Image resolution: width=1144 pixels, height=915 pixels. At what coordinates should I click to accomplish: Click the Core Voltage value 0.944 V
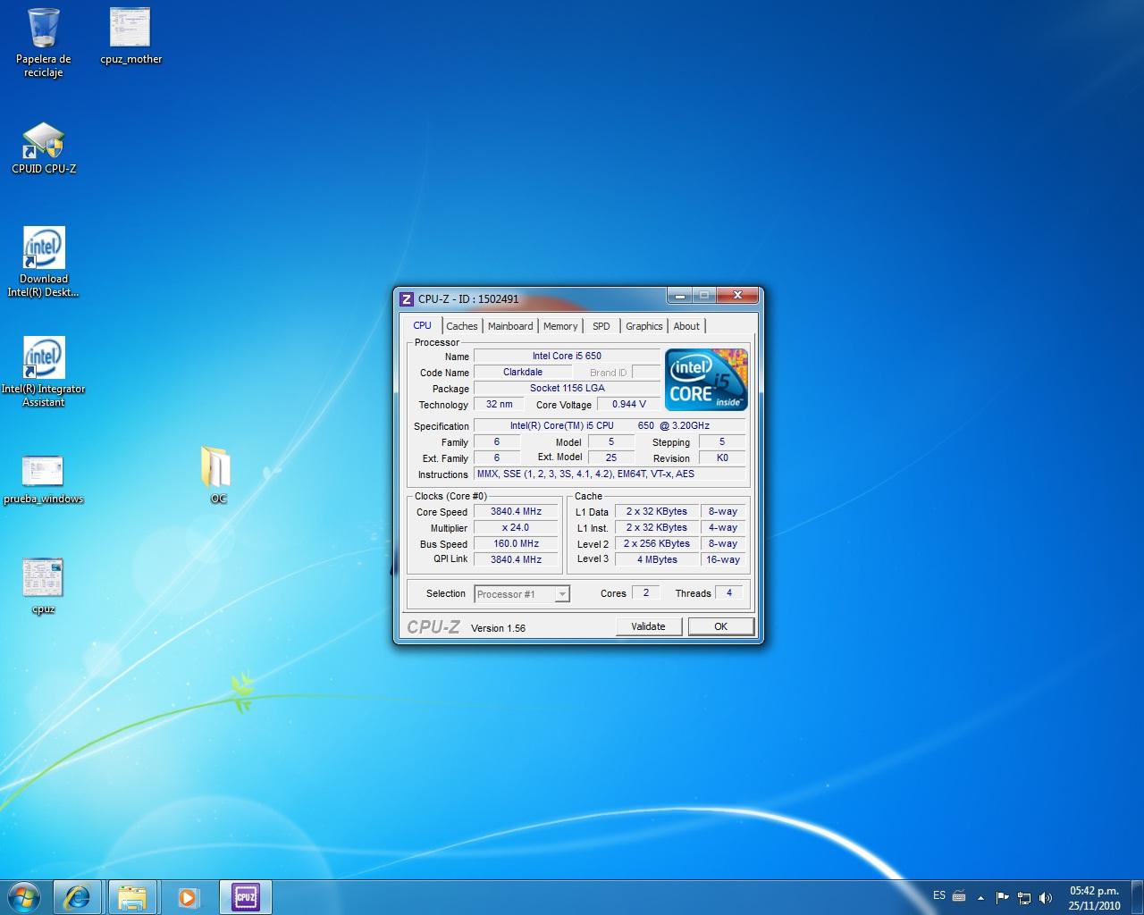point(629,404)
